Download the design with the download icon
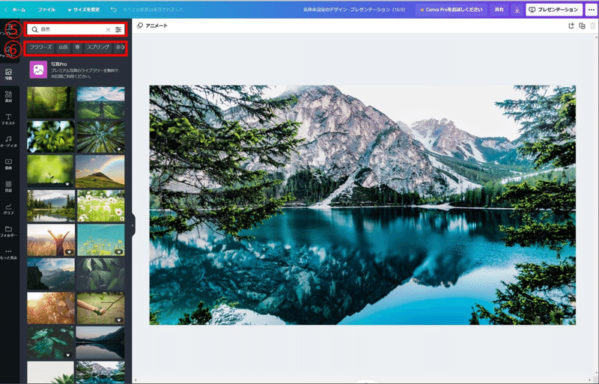Image resolution: width=599 pixels, height=384 pixels. tap(517, 10)
